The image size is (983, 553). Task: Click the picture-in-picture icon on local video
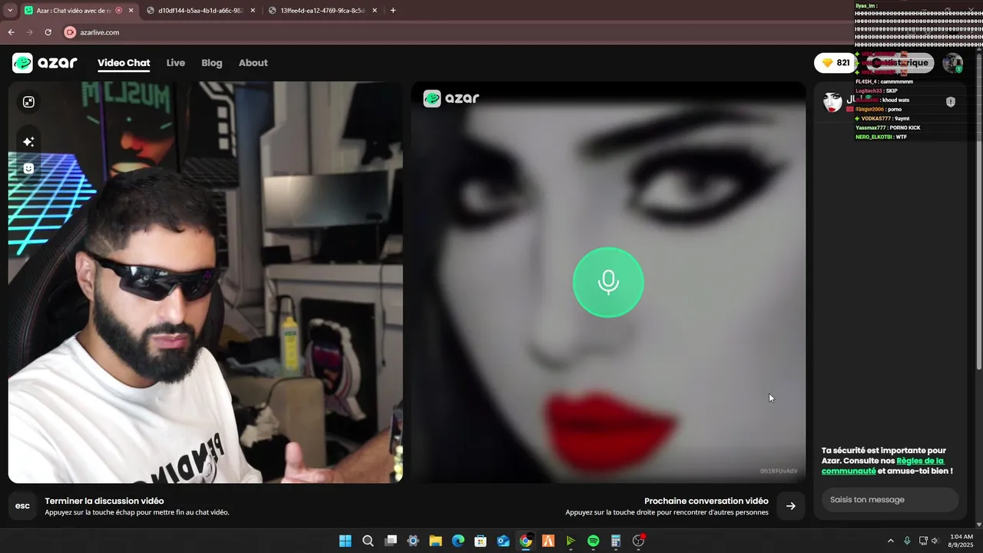[x=28, y=102]
